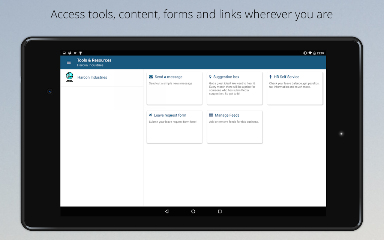Open the HR Self Service title
Viewport: 384px width, 240px height.
click(x=286, y=77)
